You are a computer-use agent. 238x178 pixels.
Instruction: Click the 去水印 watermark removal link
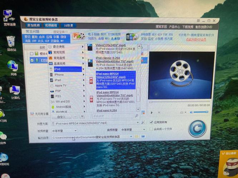tap(115, 39)
